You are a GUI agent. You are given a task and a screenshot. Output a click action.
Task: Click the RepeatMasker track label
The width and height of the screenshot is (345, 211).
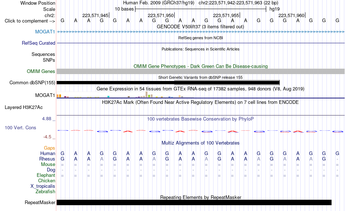click(40, 202)
